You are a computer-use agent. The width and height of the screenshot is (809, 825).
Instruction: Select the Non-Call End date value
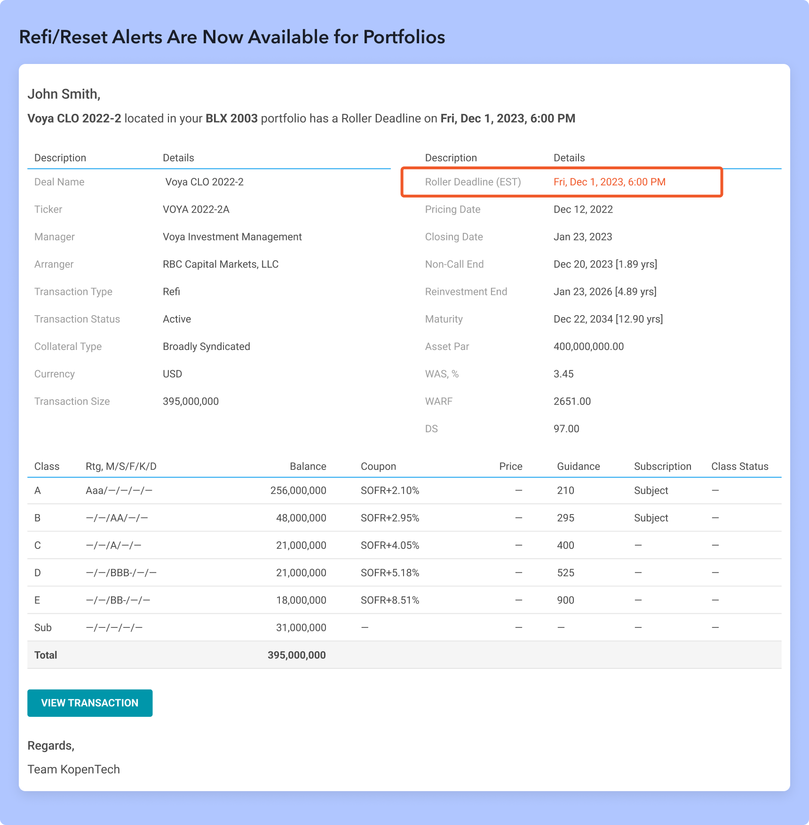click(x=605, y=264)
